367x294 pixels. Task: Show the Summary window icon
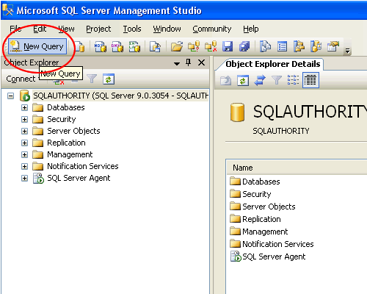[282, 46]
